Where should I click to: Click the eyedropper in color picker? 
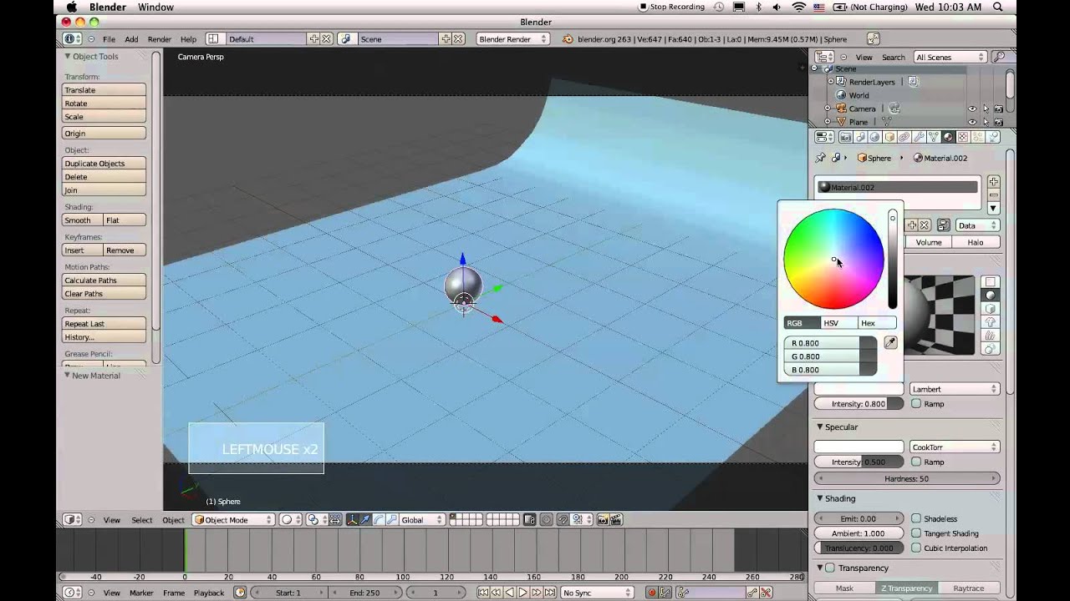point(890,343)
